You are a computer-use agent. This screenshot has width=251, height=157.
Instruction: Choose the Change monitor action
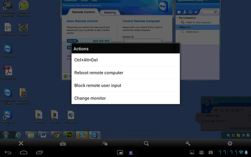[126, 98]
